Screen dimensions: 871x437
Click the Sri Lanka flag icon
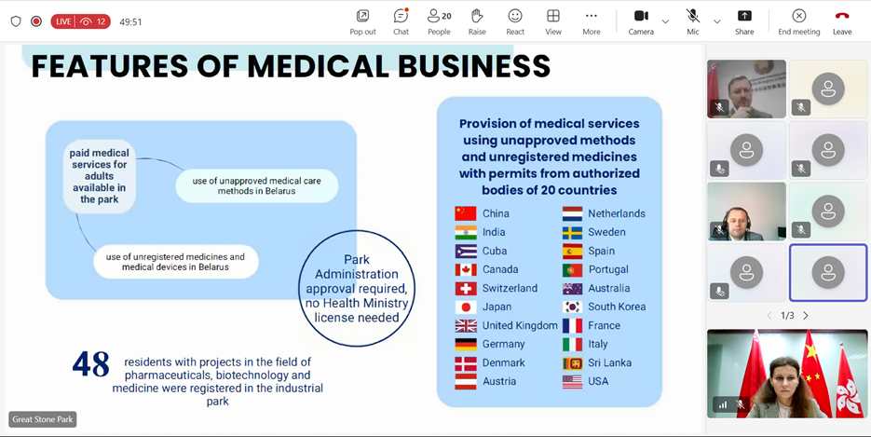point(572,362)
